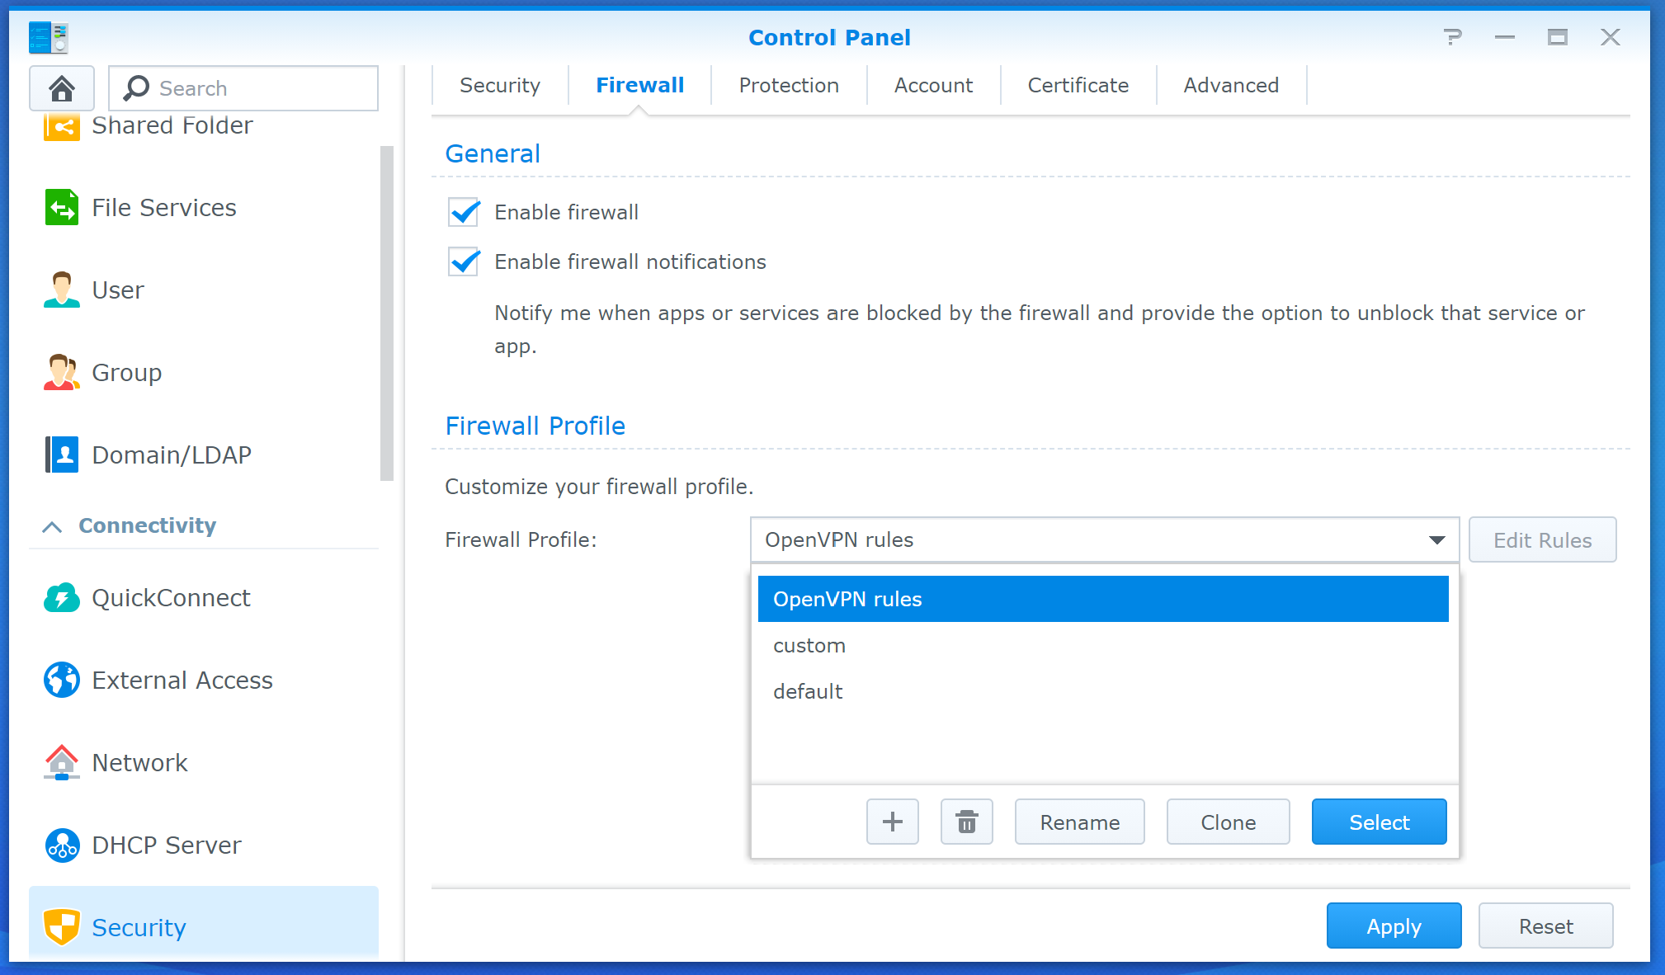
Task: Click the Home icon button
Action: point(62,88)
